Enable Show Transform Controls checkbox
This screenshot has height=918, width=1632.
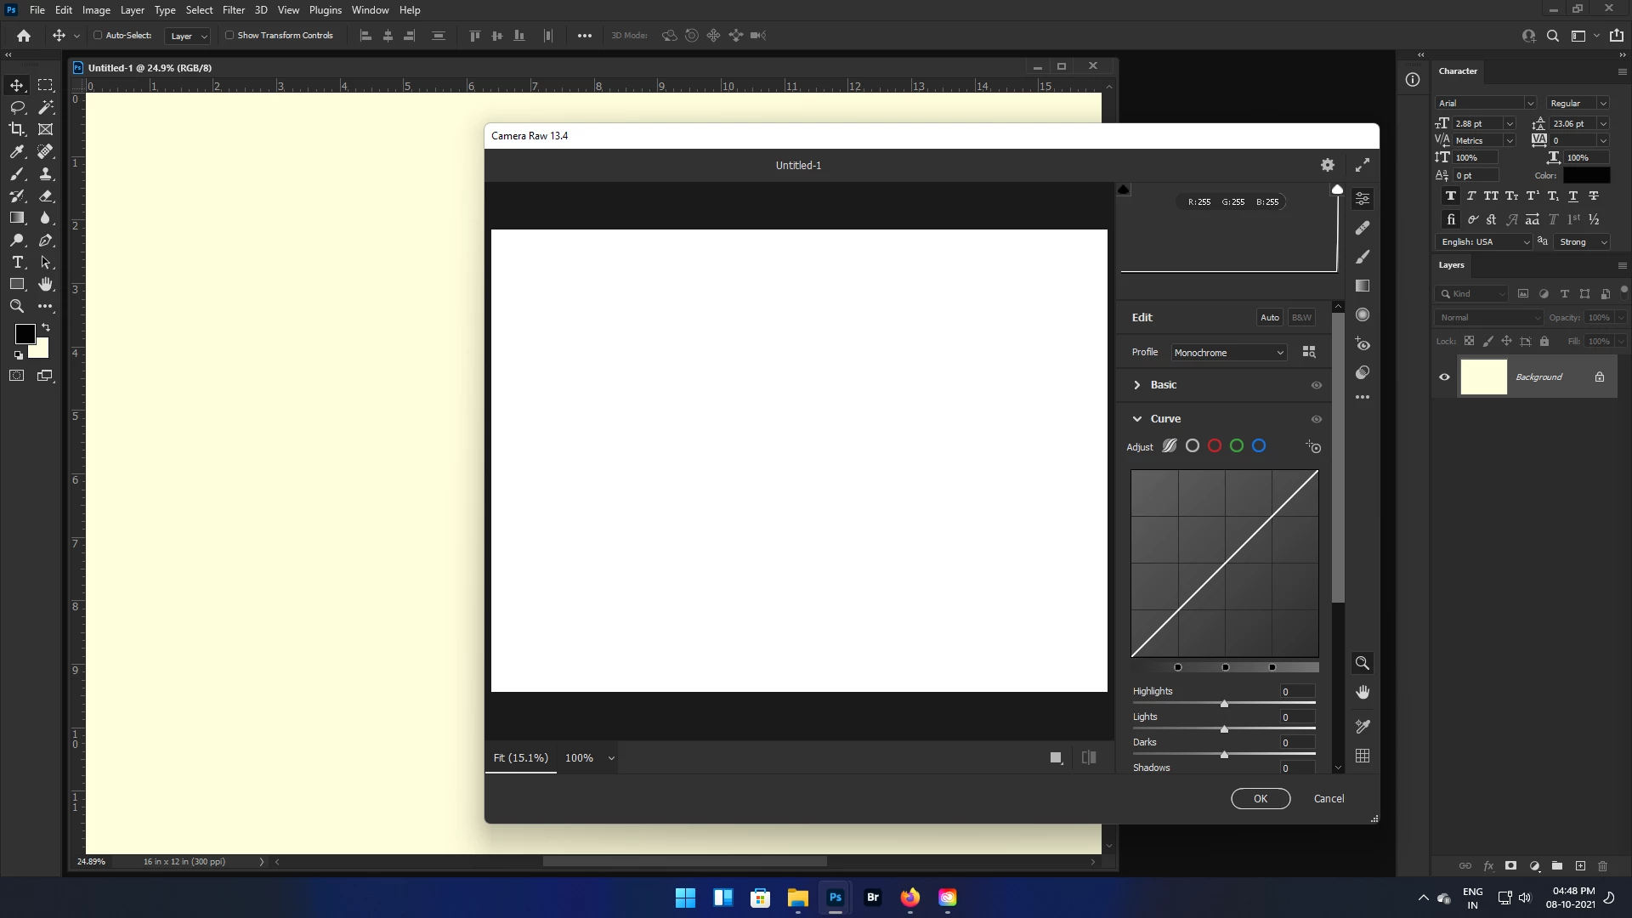tap(229, 36)
